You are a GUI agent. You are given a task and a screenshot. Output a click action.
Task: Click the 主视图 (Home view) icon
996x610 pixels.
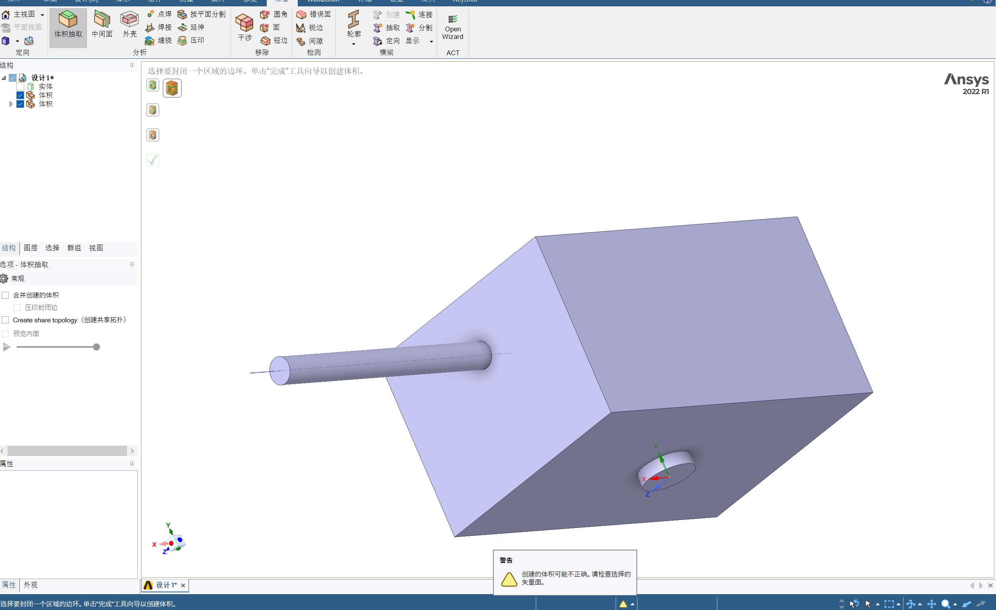pyautogui.click(x=6, y=15)
